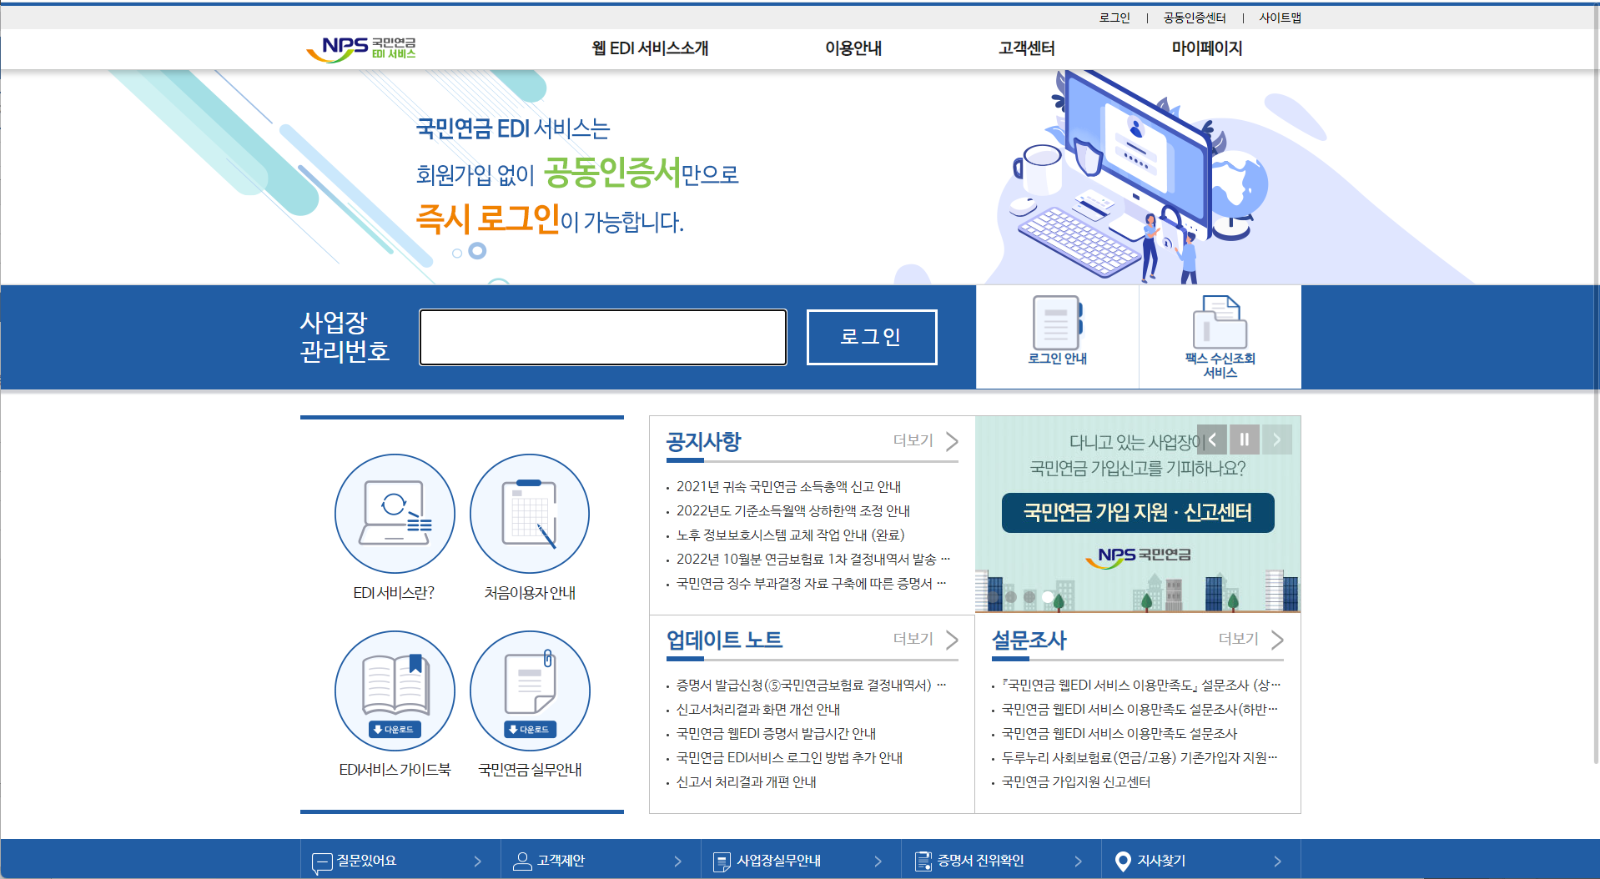Click the 지사찾기 location pin icon
Viewport: 1600px width, 879px height.
click(1123, 861)
